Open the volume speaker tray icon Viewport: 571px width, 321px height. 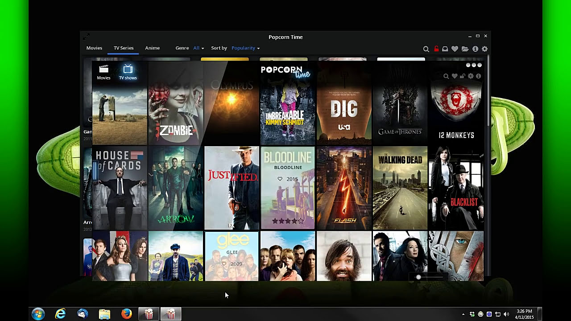tap(506, 314)
